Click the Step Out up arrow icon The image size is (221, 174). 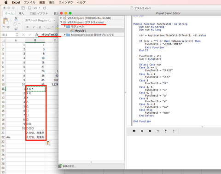[174, 131]
